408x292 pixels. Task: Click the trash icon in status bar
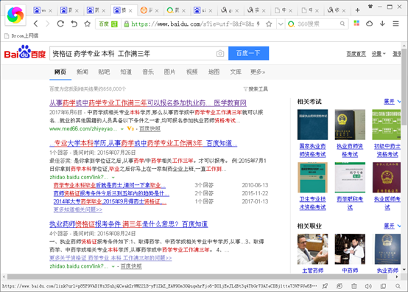point(354,286)
